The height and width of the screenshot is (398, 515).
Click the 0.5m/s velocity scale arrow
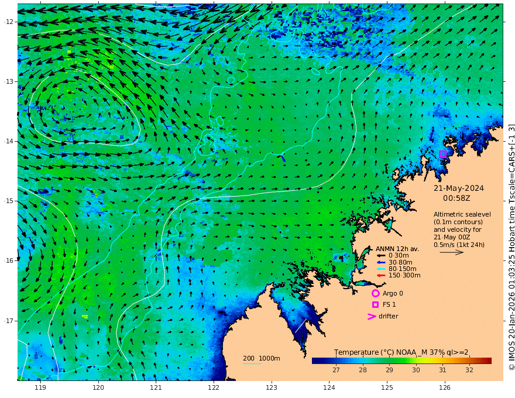(x=452, y=252)
